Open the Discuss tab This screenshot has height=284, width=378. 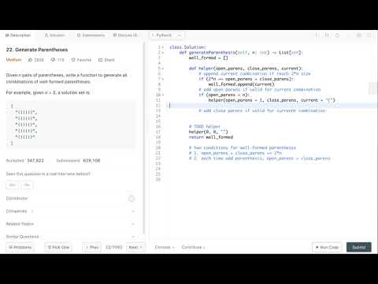[125, 35]
